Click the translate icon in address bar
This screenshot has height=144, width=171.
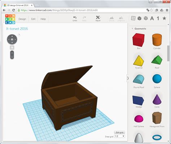(x=148, y=10)
